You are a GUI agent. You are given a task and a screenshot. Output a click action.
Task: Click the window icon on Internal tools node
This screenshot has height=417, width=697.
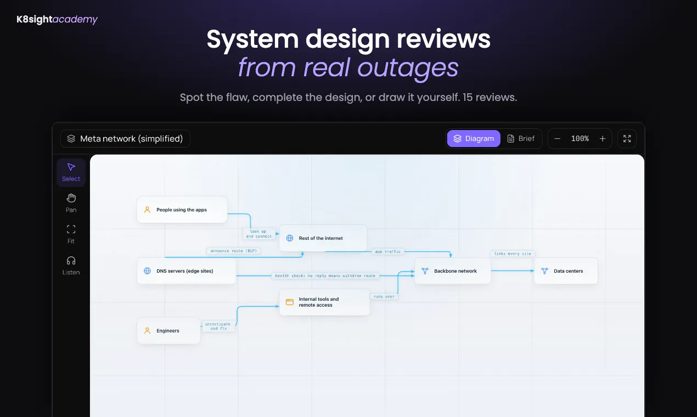click(x=290, y=302)
